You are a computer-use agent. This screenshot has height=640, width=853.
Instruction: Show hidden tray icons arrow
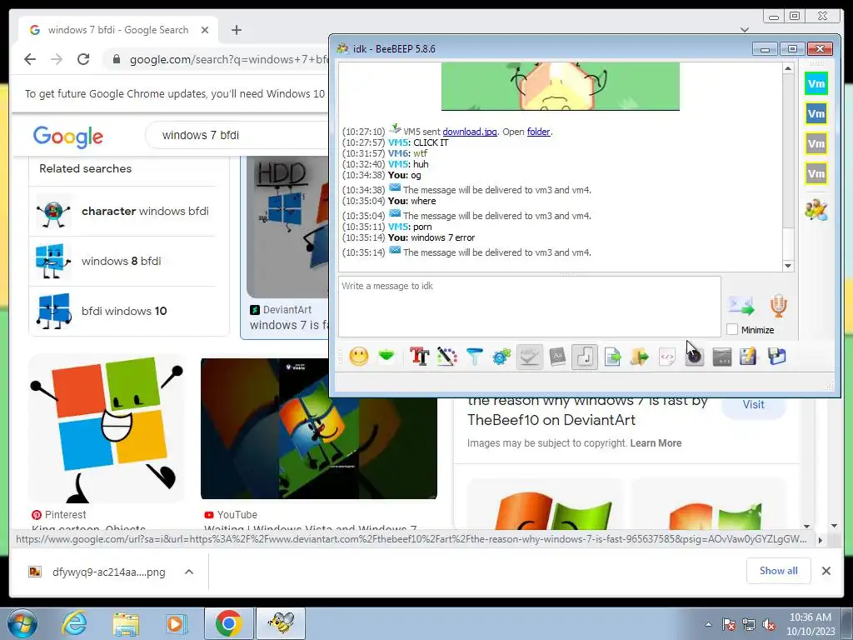708,624
